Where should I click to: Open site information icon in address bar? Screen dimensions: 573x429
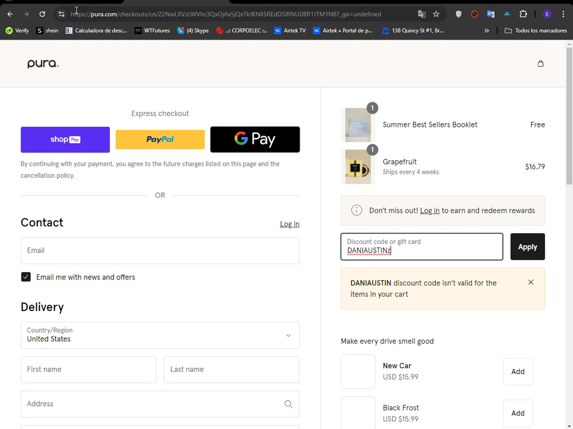coord(61,14)
